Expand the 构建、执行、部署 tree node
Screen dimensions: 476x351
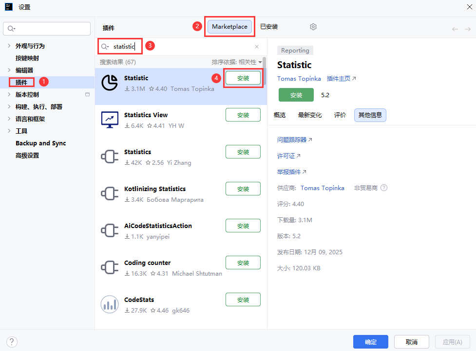(x=9, y=106)
